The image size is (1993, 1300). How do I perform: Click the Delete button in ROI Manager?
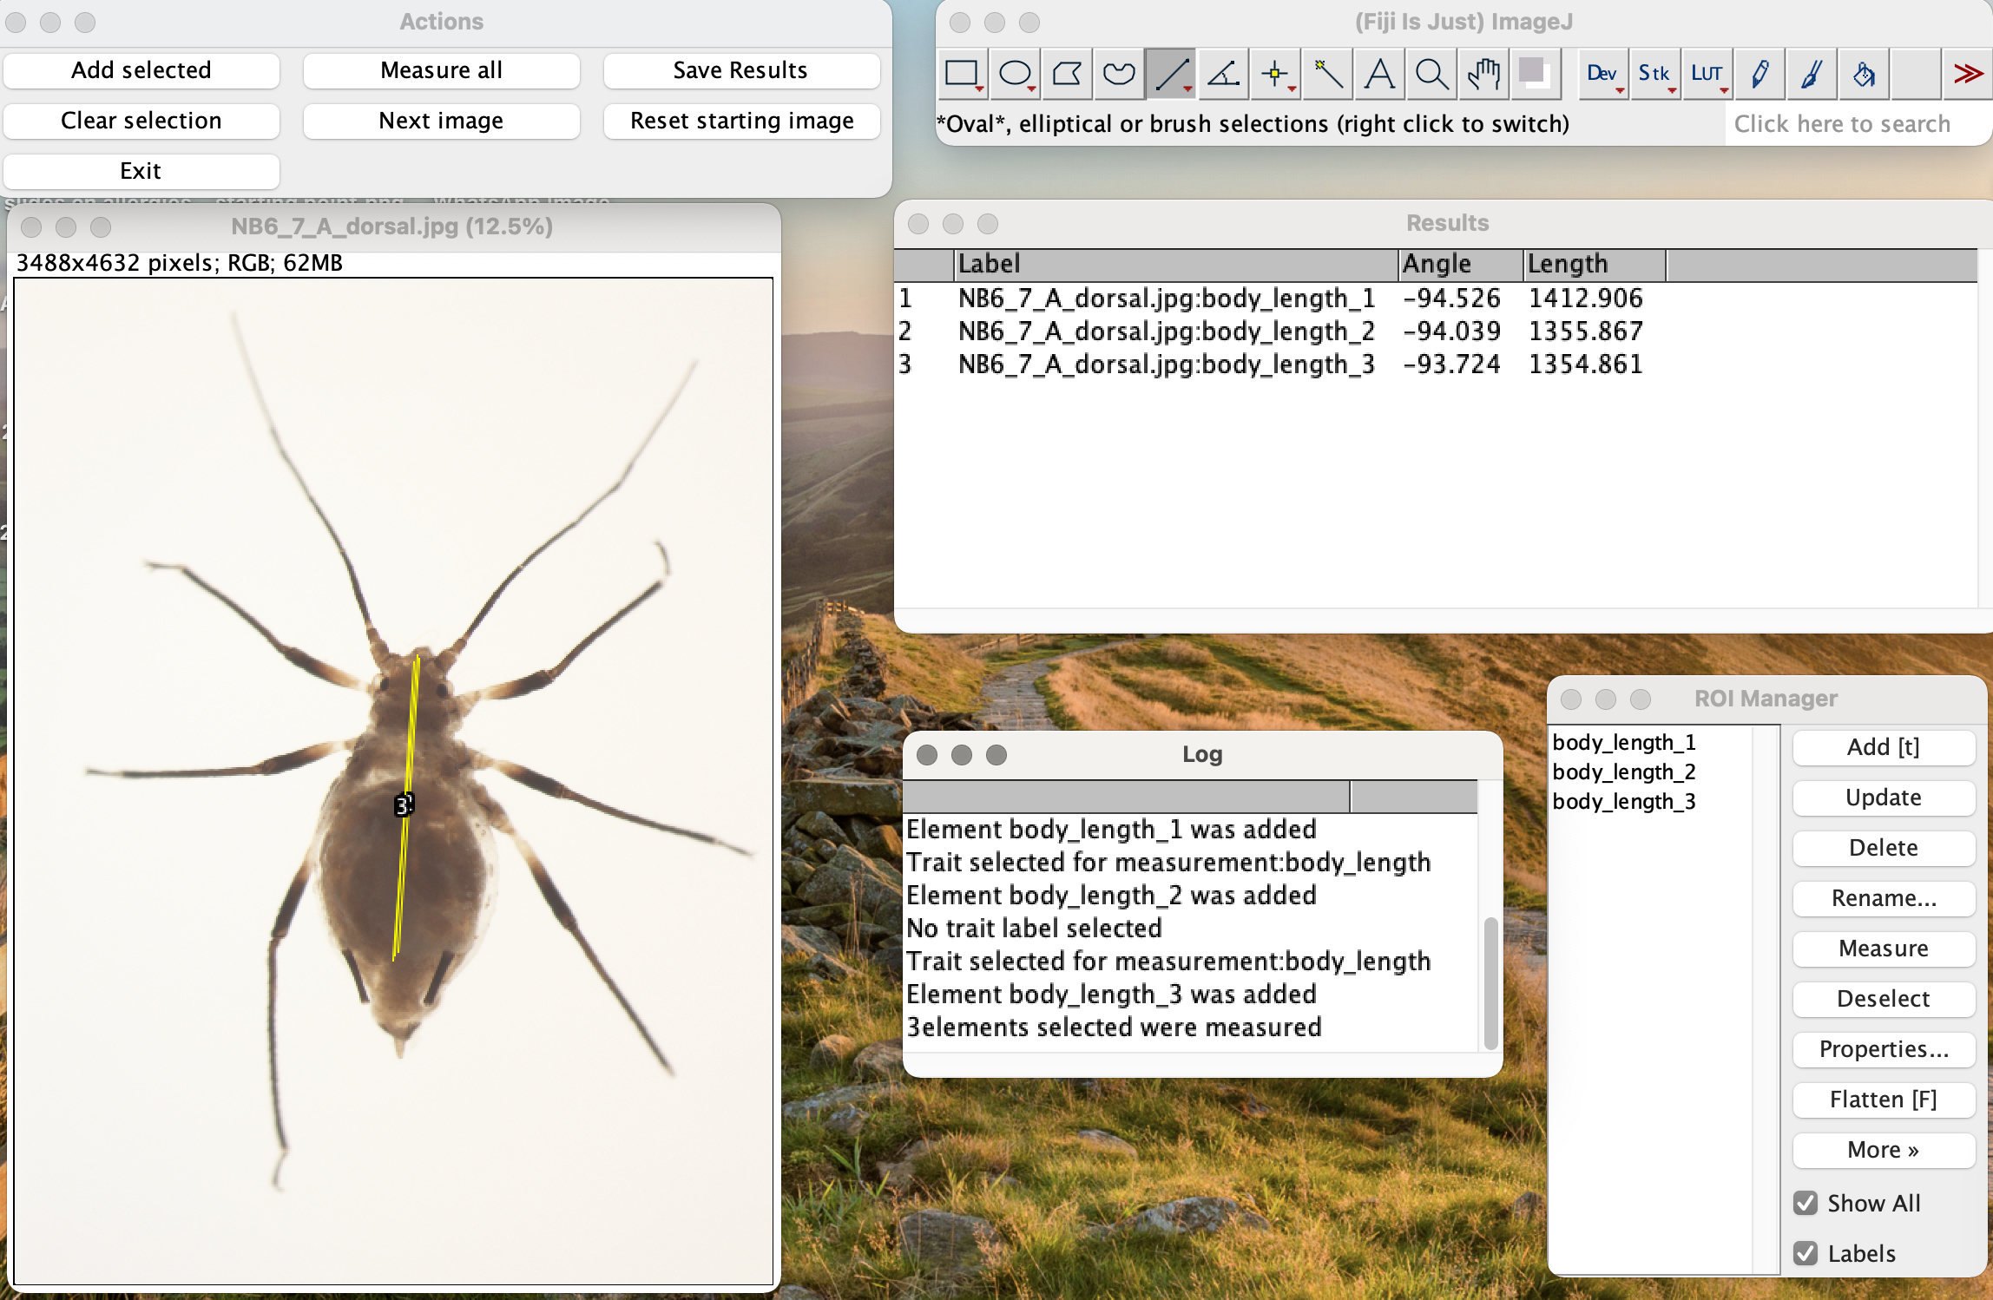point(1884,848)
